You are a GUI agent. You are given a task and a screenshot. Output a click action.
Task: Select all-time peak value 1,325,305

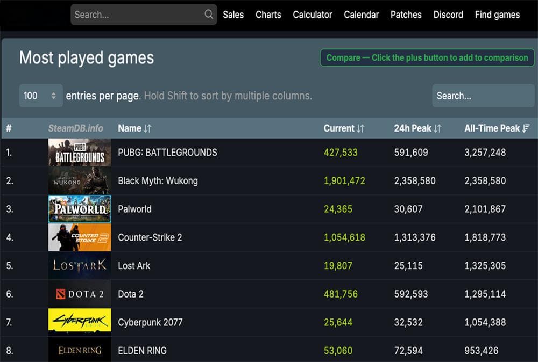(485, 266)
